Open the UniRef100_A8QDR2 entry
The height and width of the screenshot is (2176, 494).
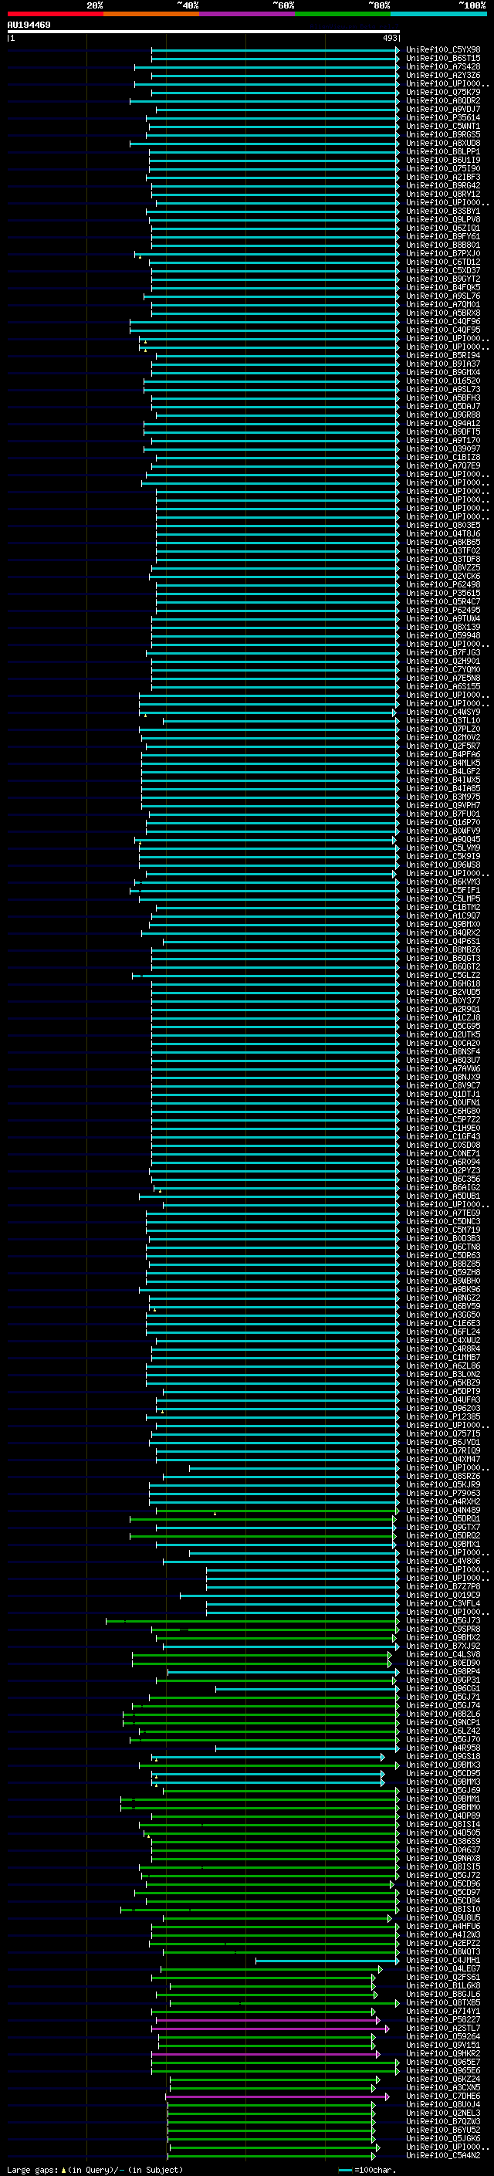[x=443, y=100]
